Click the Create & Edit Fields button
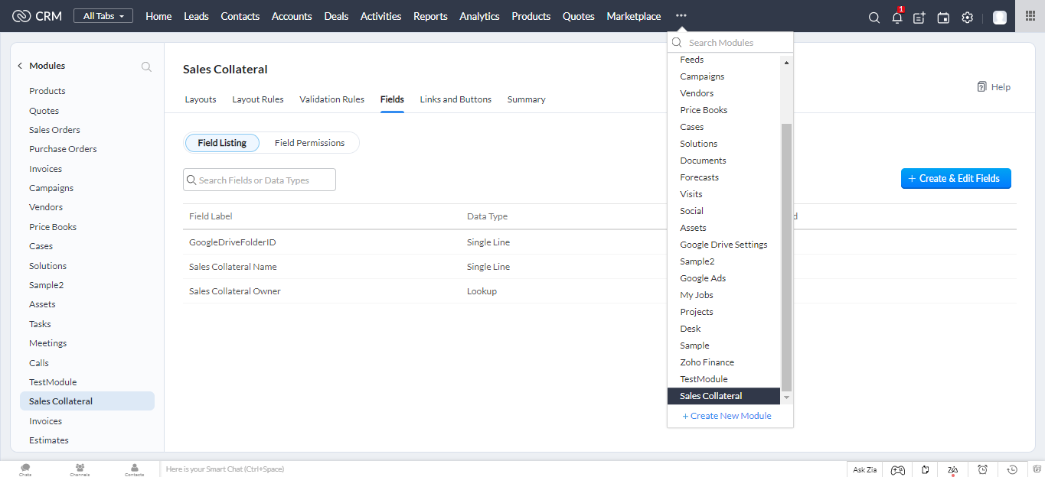 pos(955,178)
